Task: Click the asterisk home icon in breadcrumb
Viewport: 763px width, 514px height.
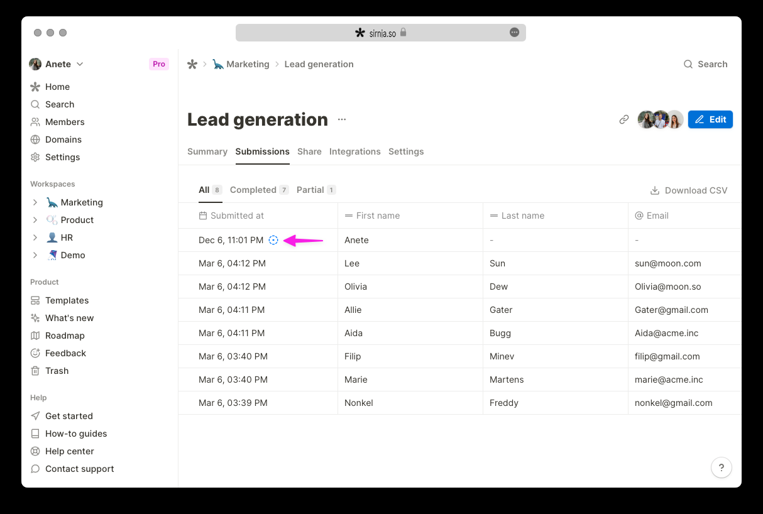Action: [192, 64]
